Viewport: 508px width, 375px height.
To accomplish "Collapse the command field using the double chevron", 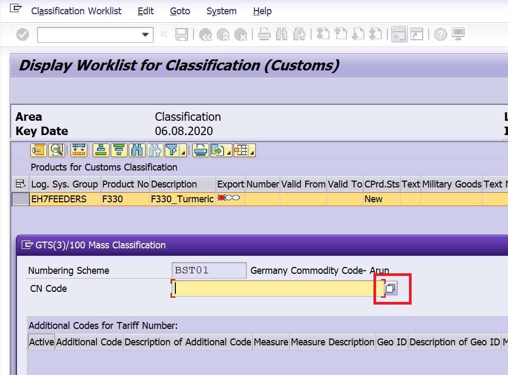I will (x=164, y=34).
